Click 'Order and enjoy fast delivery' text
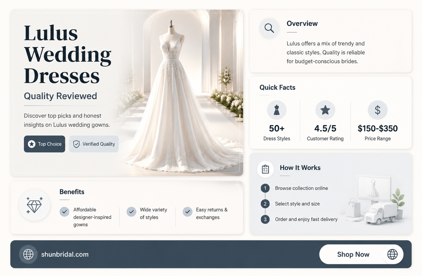The height and width of the screenshot is (276, 422). click(x=306, y=219)
